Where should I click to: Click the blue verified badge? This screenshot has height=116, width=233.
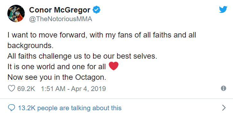coord(96,10)
